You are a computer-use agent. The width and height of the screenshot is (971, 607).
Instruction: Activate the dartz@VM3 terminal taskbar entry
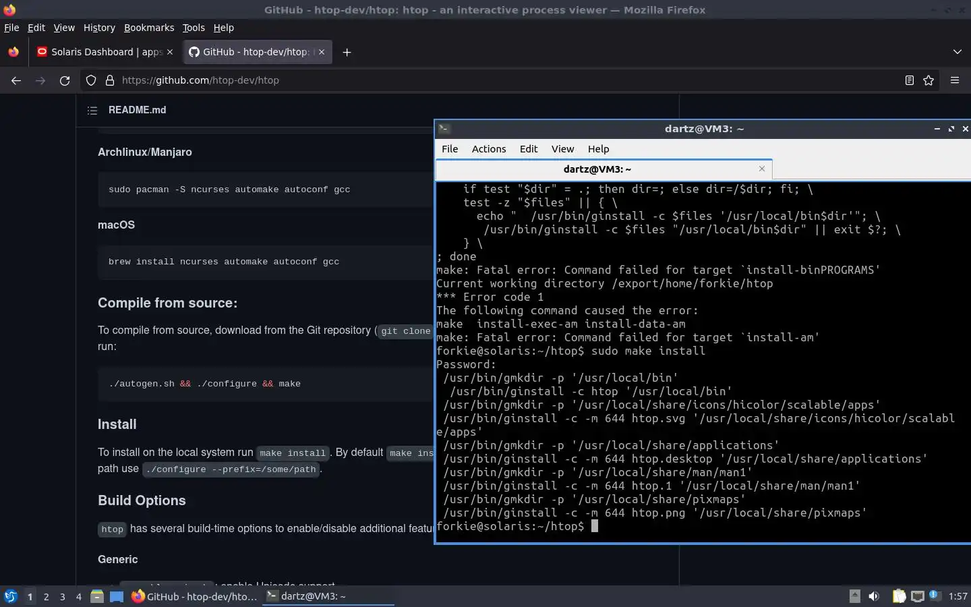[x=328, y=596]
